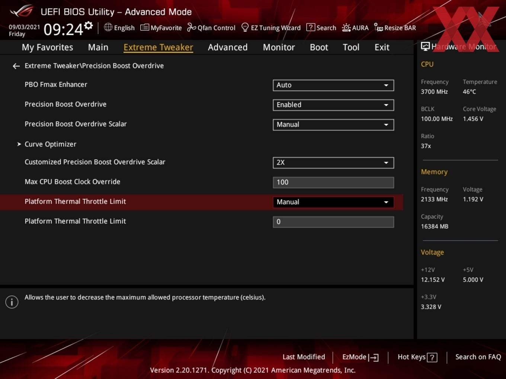Image resolution: width=506 pixels, height=379 pixels.
Task: Click the English language globe icon
Action: click(x=108, y=27)
